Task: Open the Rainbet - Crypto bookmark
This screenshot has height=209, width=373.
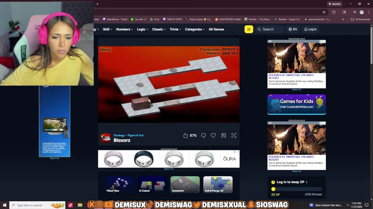Action: tap(287, 19)
